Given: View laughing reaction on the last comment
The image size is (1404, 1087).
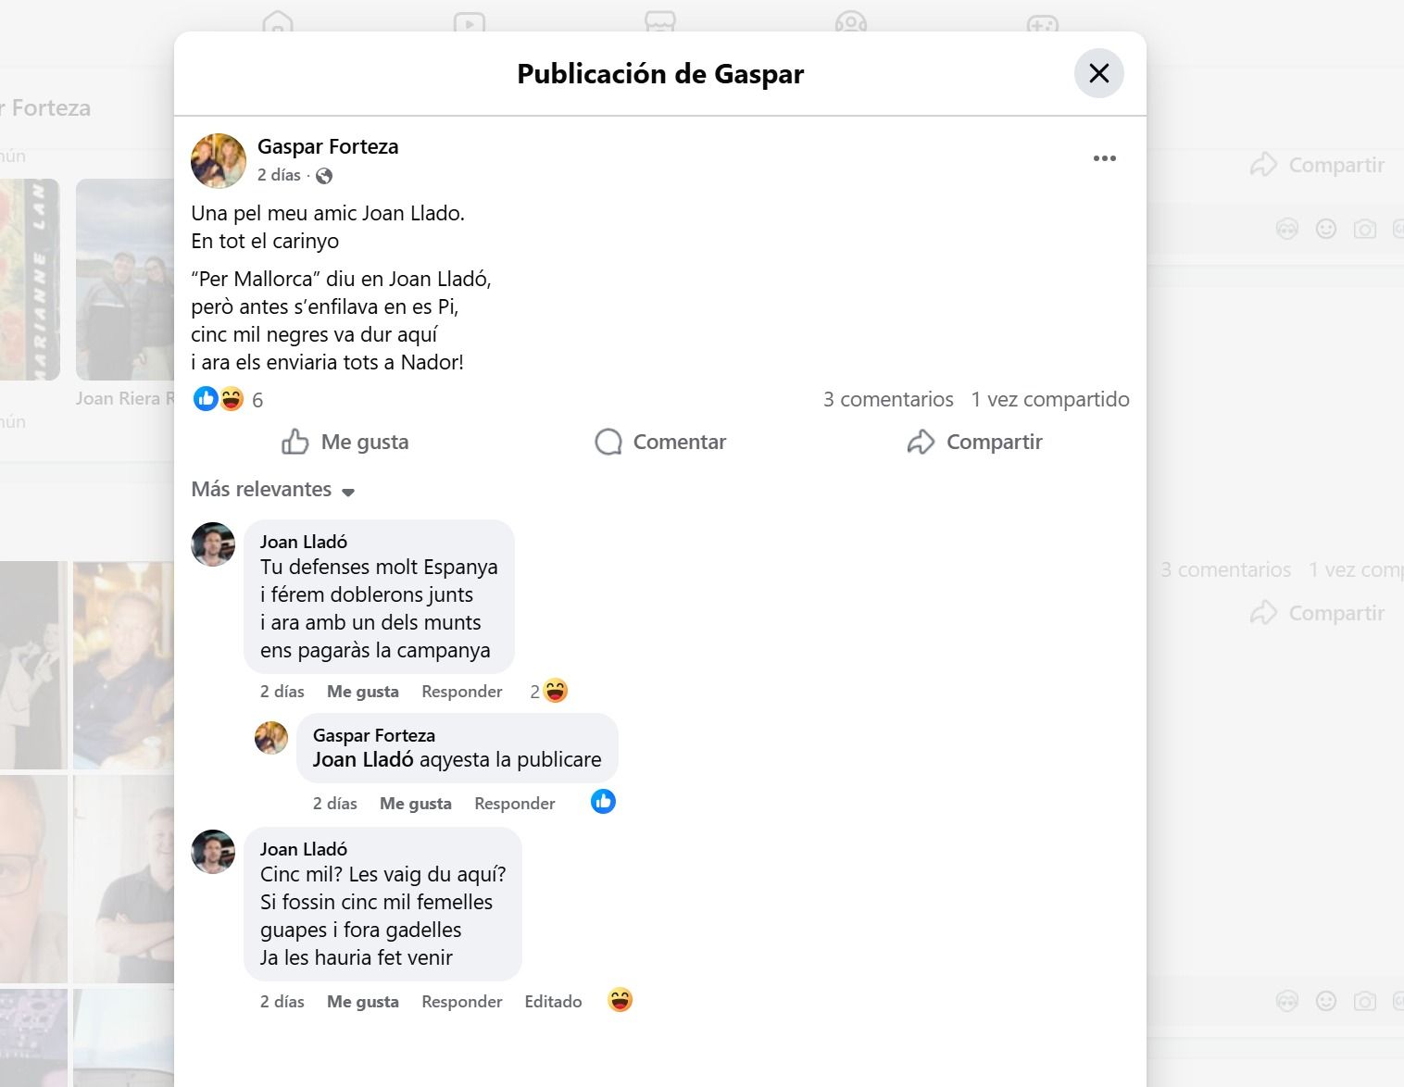Looking at the screenshot, I should pyautogui.click(x=621, y=1000).
